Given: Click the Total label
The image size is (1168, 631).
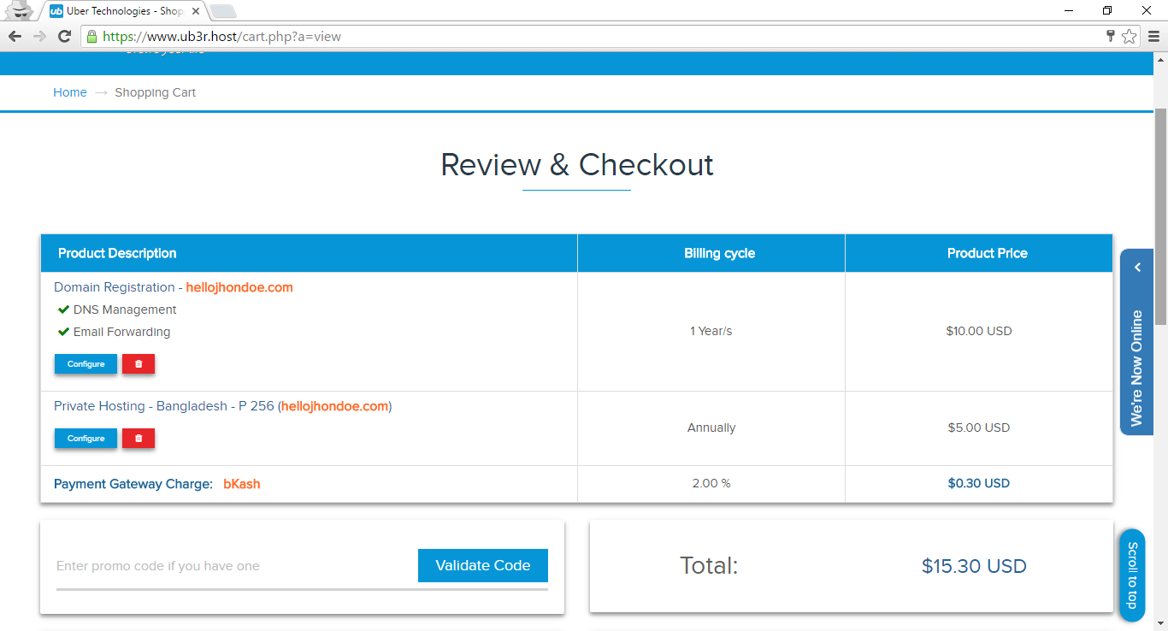Looking at the screenshot, I should [709, 566].
